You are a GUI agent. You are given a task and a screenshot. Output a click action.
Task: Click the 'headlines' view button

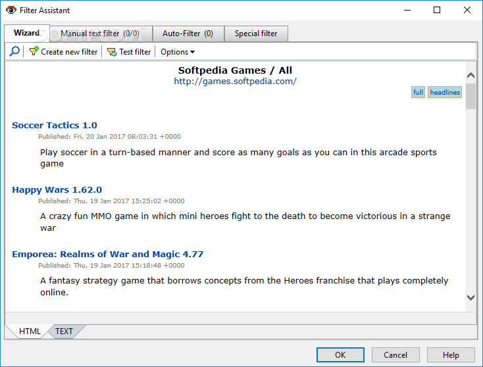point(445,92)
